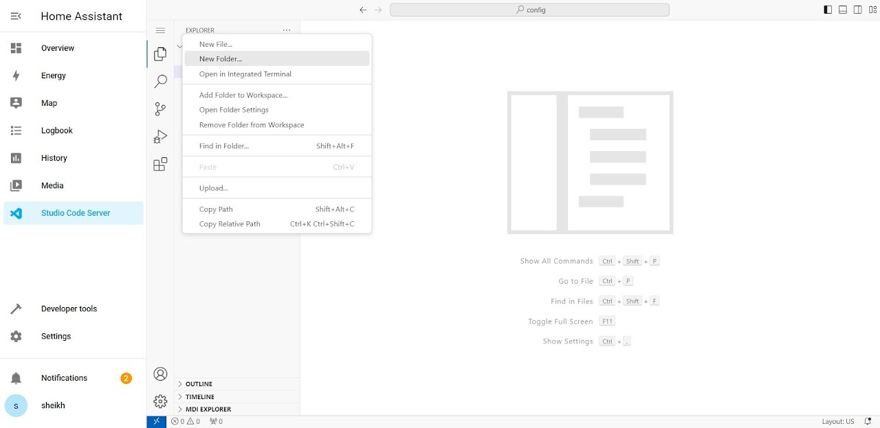Open the Logbook list icon
The height and width of the screenshot is (428, 880).
point(16,131)
